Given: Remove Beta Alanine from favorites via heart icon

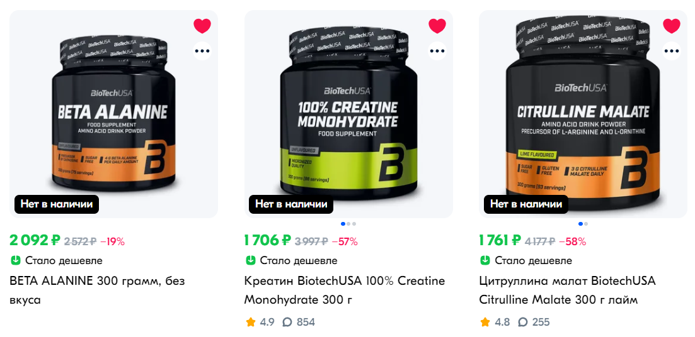Looking at the screenshot, I should click(202, 26).
